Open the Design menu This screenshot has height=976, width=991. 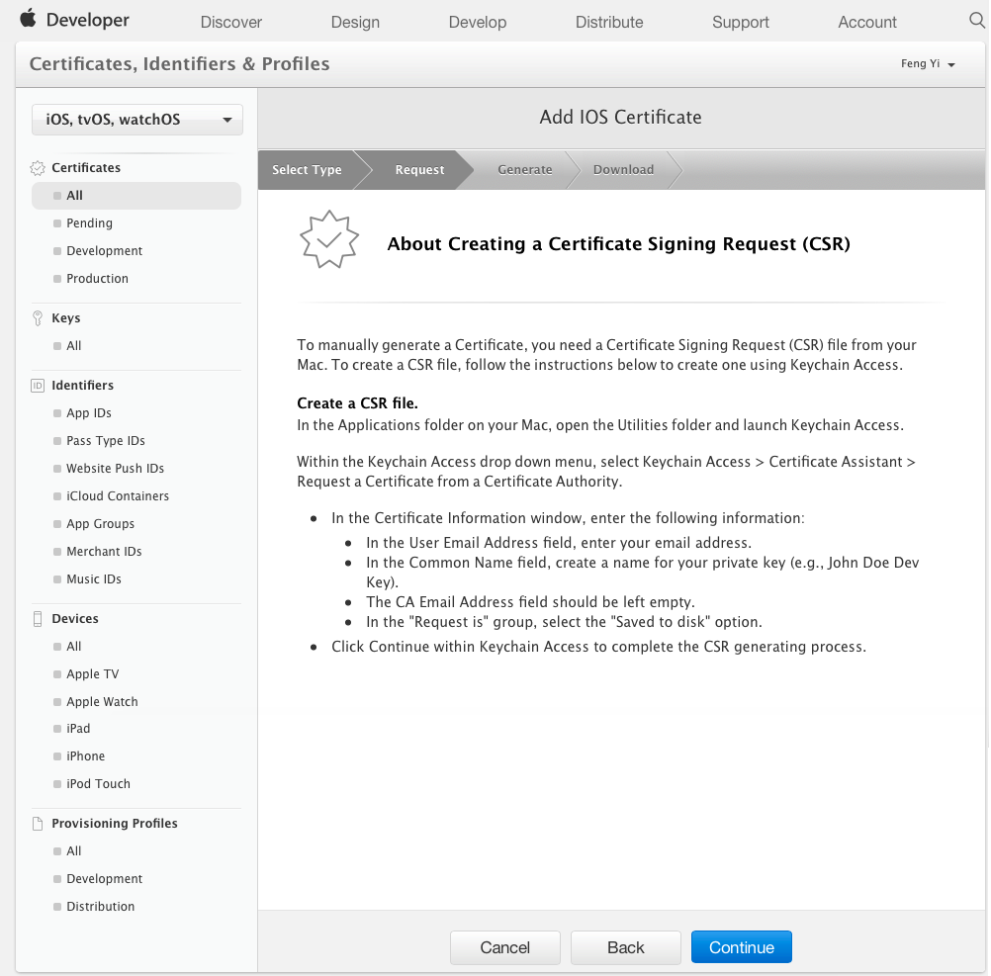pos(355,22)
